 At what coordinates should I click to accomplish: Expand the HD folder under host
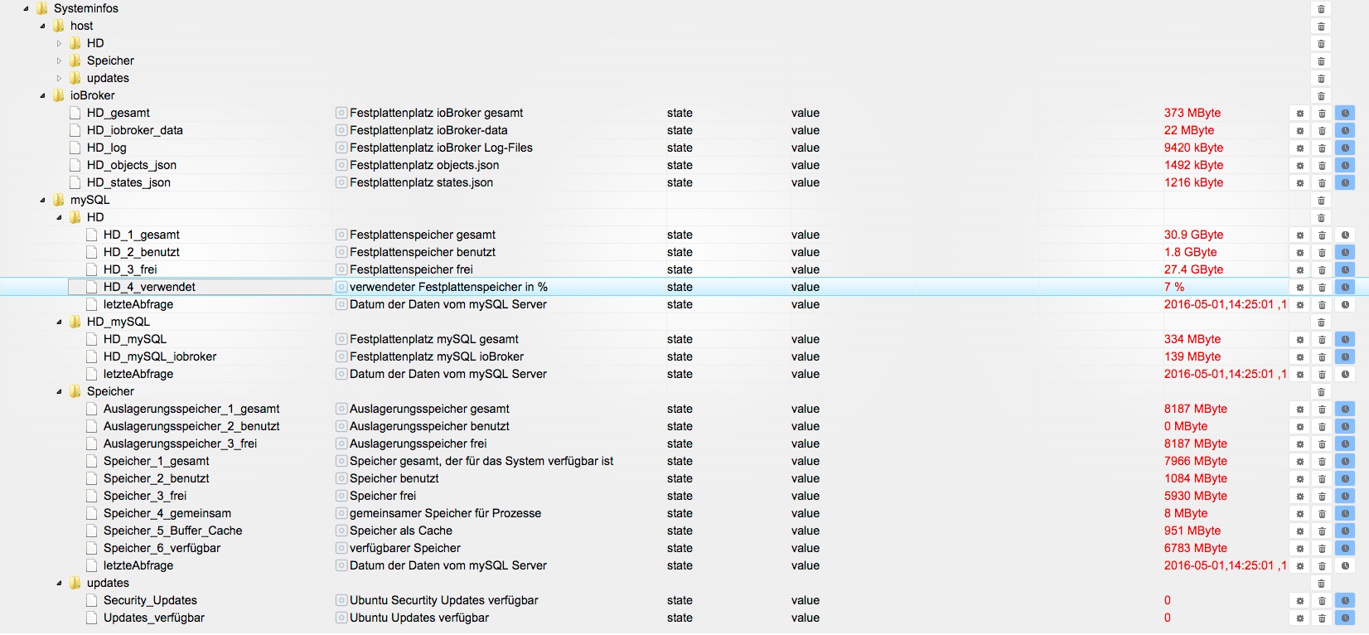[59, 44]
